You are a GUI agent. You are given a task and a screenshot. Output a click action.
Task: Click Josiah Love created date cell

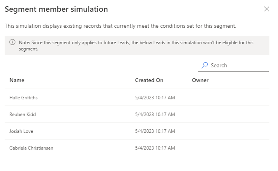pyautogui.click(x=155, y=131)
